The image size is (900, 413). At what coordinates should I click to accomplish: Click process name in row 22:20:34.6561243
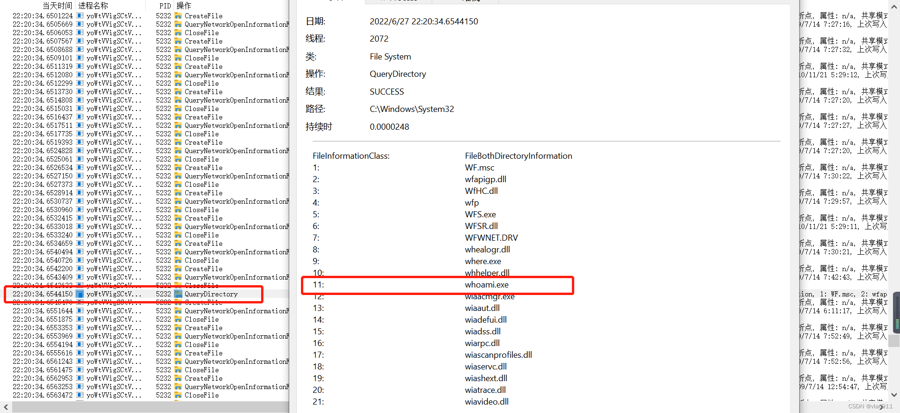click(113, 361)
